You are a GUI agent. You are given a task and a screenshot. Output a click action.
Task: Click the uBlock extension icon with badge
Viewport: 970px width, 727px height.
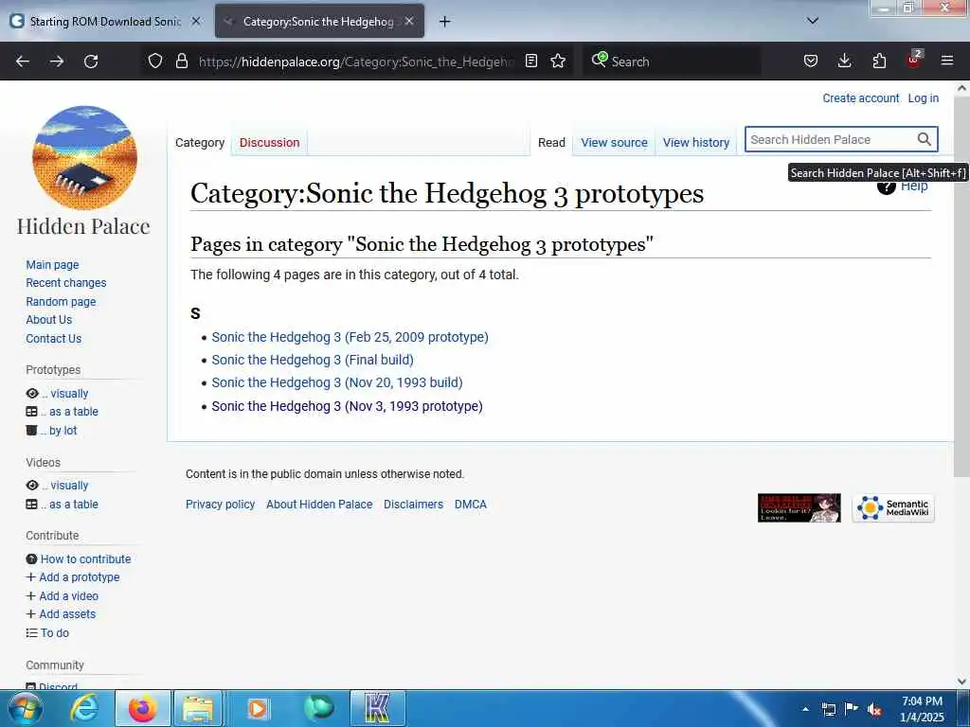(x=914, y=60)
